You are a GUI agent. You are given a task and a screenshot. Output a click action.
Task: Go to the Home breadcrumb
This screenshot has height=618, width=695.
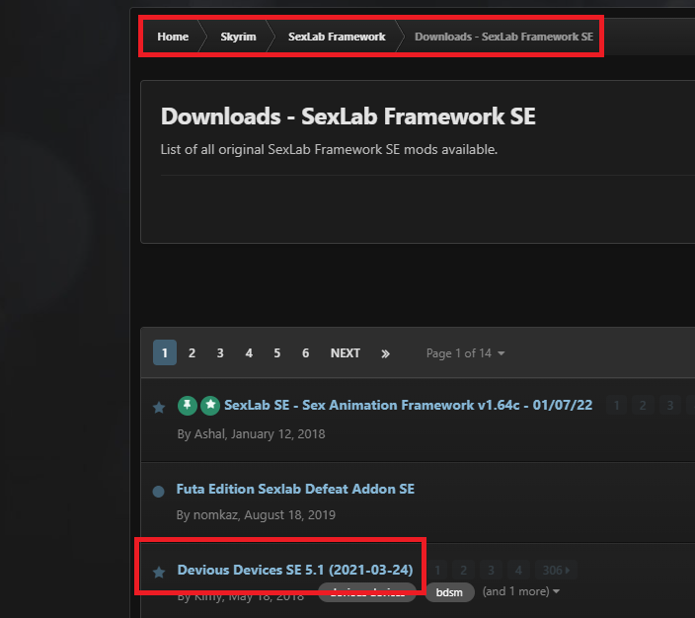[173, 37]
